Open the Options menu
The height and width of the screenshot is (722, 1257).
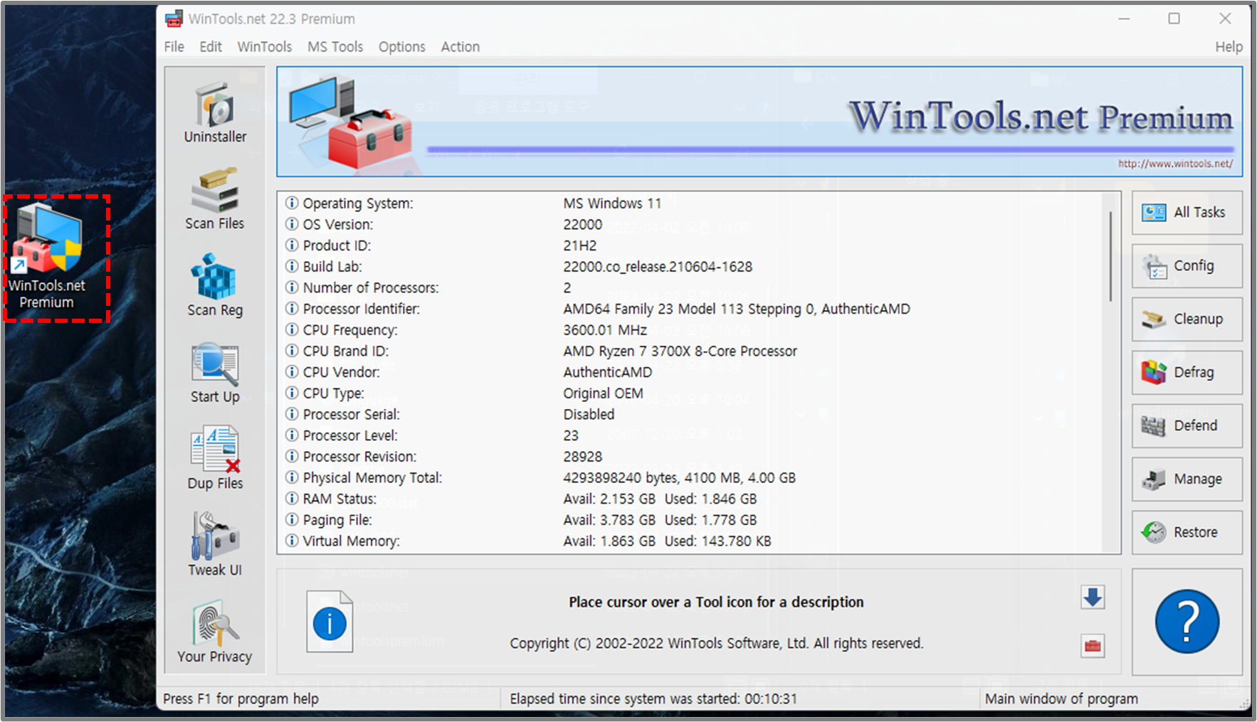[401, 47]
